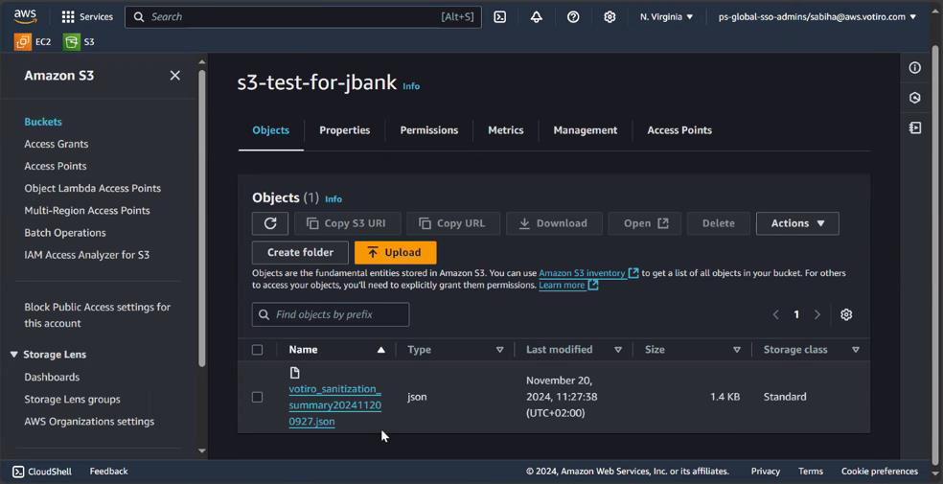Click the top Search bar
The height and width of the screenshot is (484, 943).
[x=303, y=17]
